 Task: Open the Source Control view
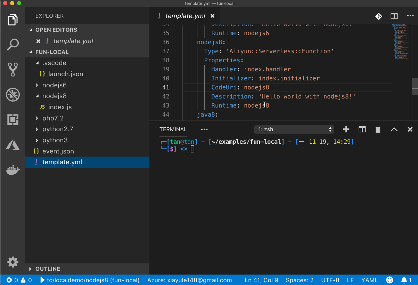click(x=13, y=69)
